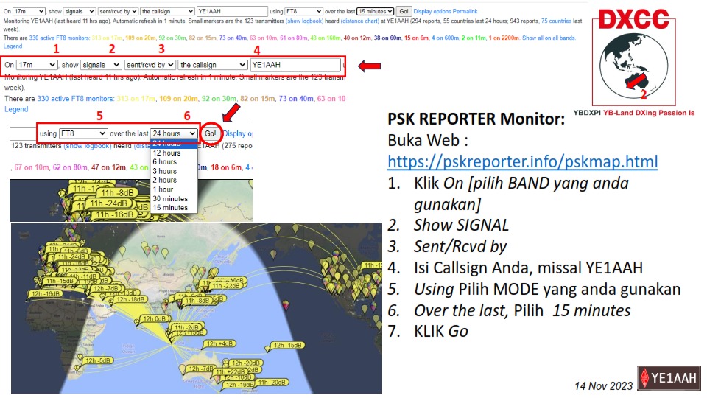The height and width of the screenshot is (398, 707).
Task: Open the enlarged the callsign dropdown
Action: click(x=213, y=65)
